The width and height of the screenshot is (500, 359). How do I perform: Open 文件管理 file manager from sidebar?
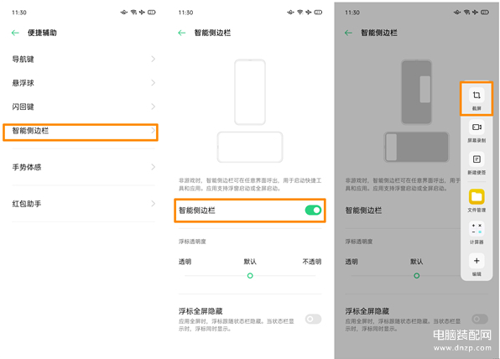point(477,197)
